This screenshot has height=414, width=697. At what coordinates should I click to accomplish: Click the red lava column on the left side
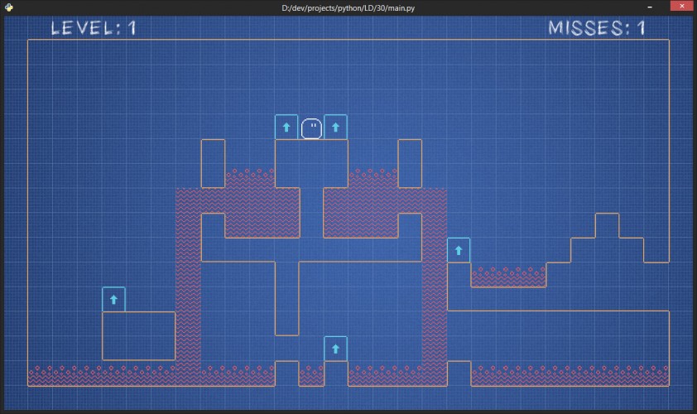point(189,285)
